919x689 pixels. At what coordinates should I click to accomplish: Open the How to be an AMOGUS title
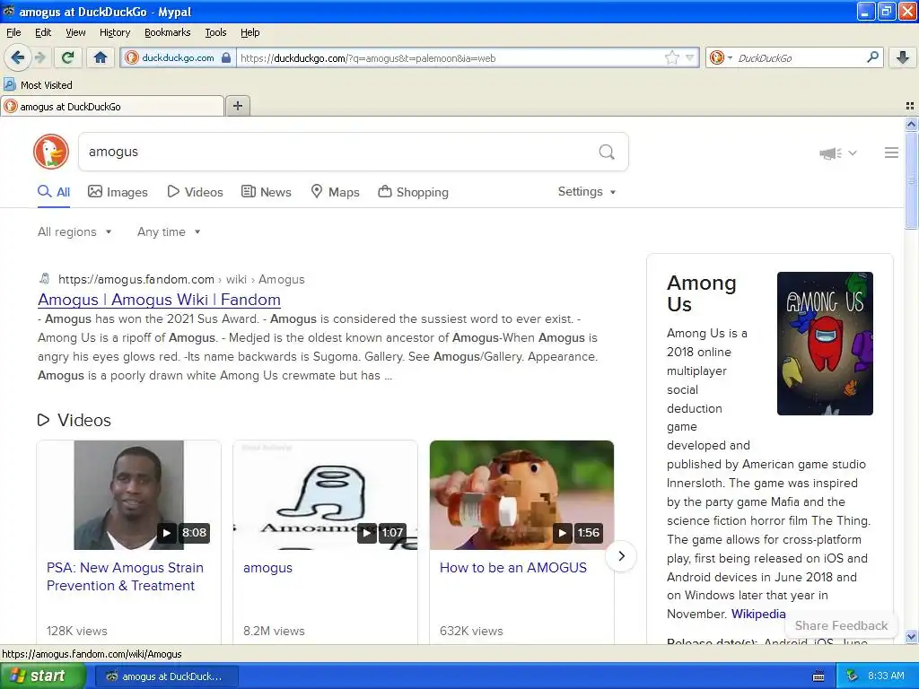512,568
